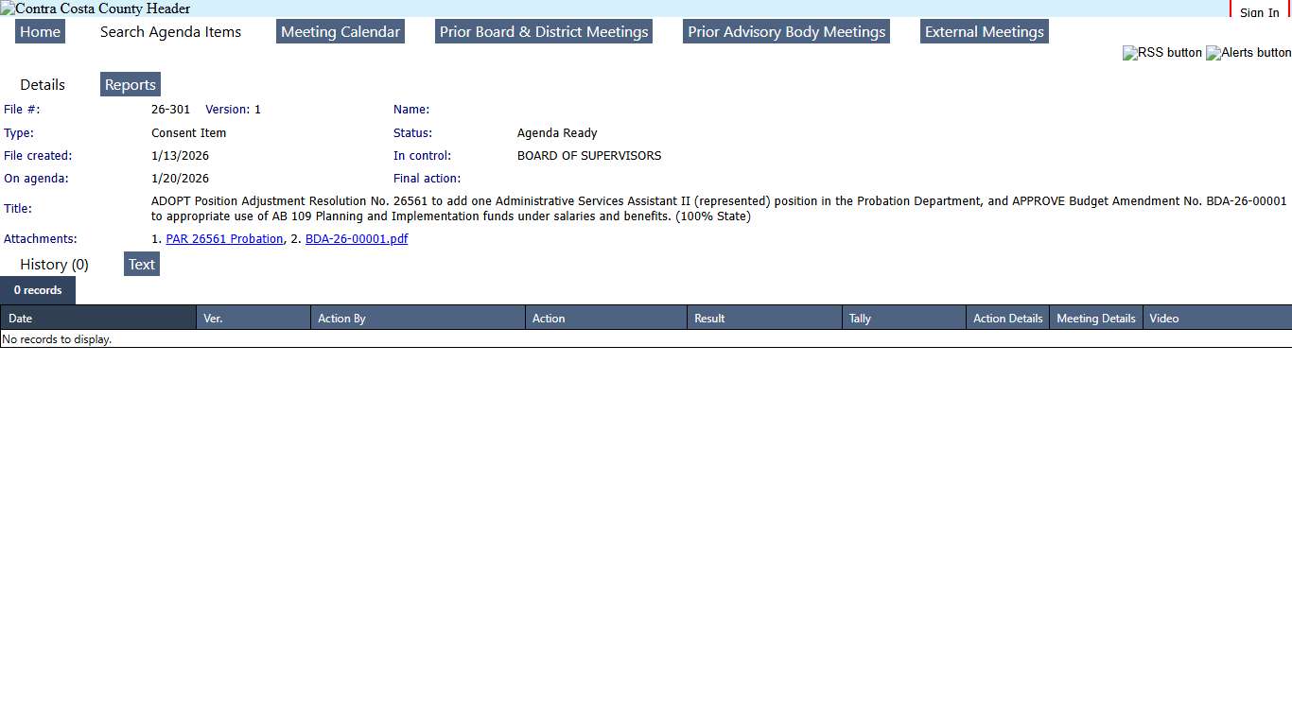Select the History (0) tab

pyautogui.click(x=54, y=265)
